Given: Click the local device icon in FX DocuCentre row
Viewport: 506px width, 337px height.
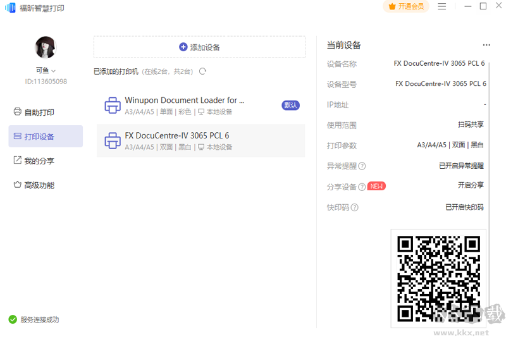Looking at the screenshot, I should [x=201, y=147].
